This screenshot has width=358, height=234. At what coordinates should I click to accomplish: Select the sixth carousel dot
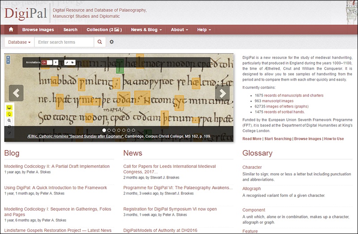pos(128,130)
